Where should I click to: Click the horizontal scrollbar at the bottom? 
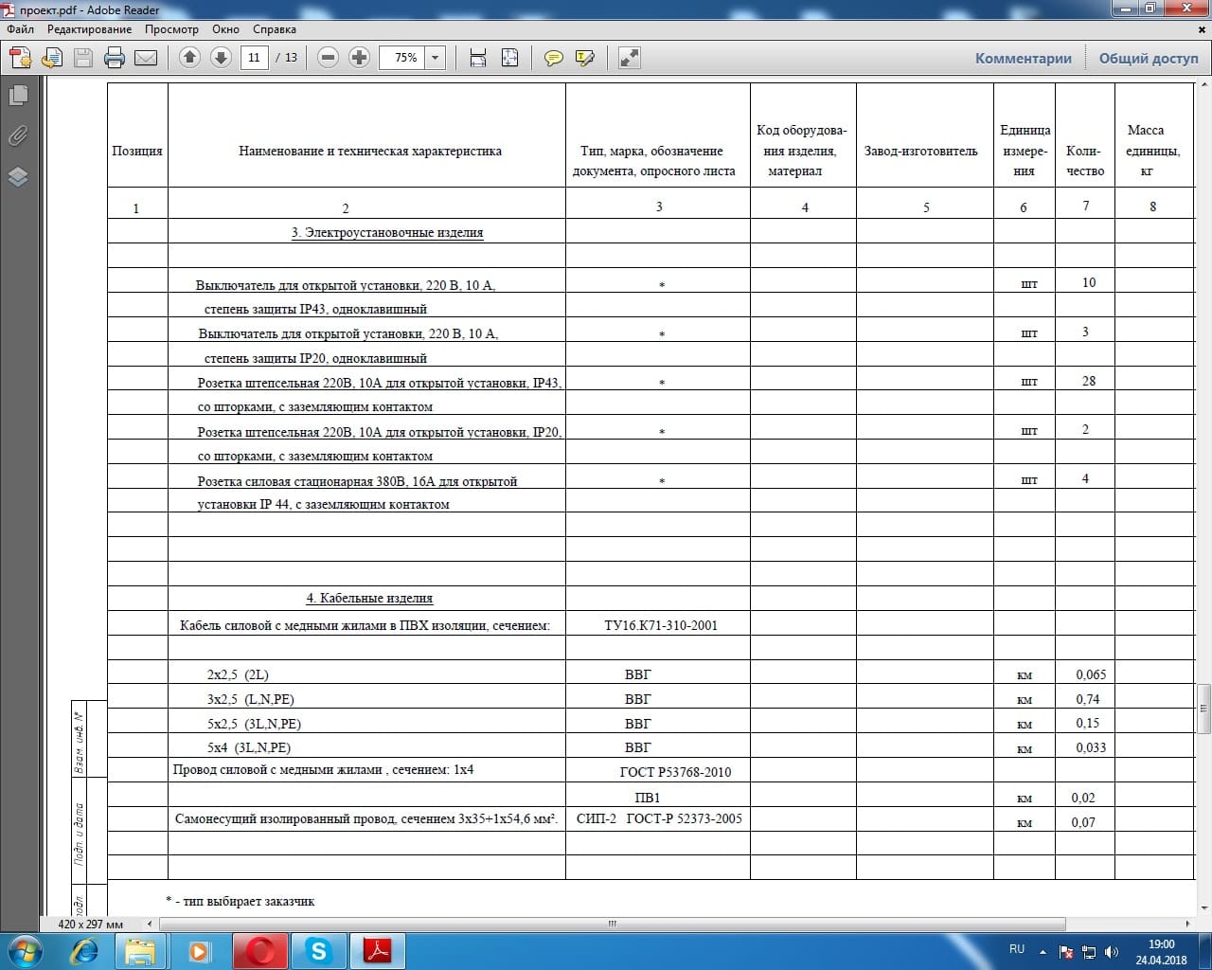[612, 924]
